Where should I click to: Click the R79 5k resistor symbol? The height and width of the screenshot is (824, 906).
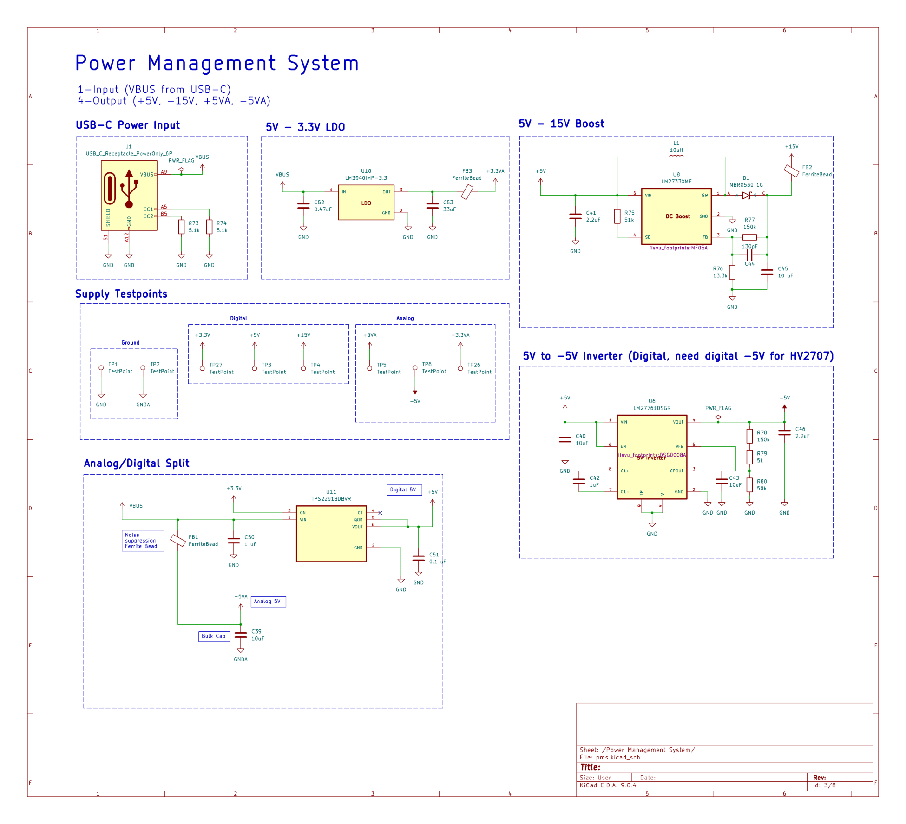coord(749,457)
